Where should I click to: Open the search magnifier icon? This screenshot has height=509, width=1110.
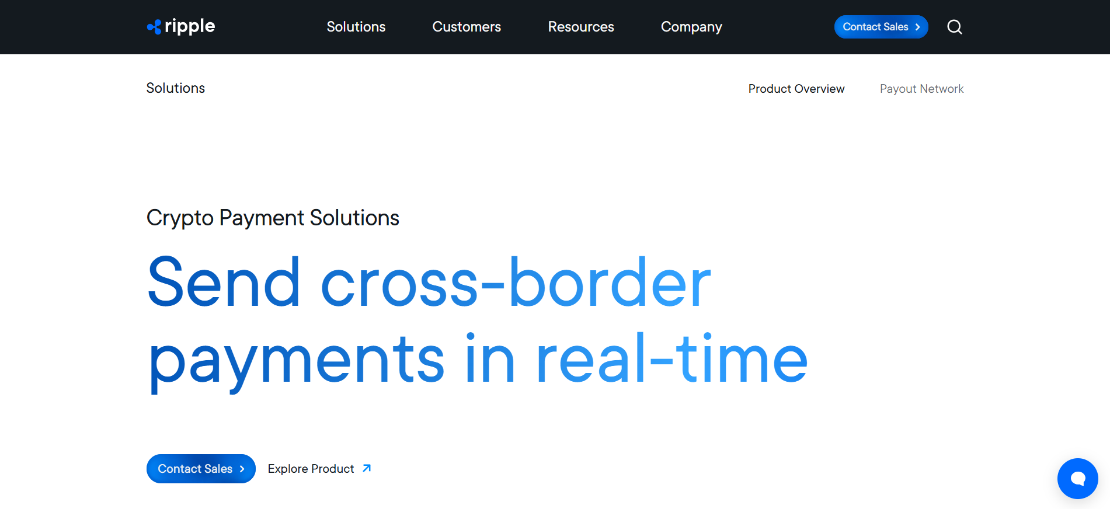[955, 27]
